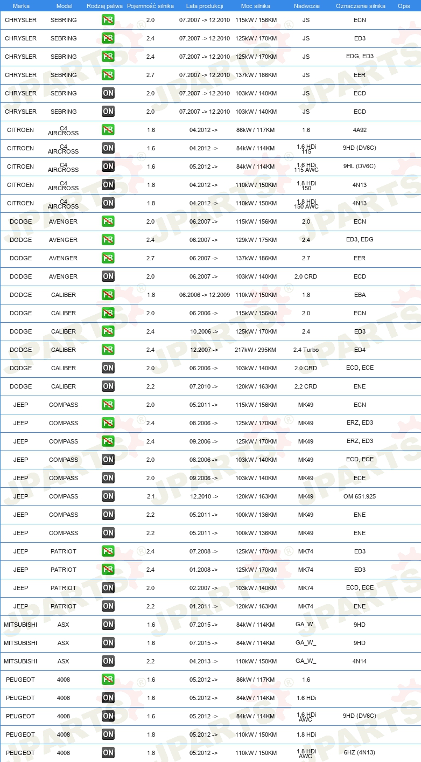
Task: Click the ON icon in Compass 2.0 row dated 08.2006
Action: (108, 460)
